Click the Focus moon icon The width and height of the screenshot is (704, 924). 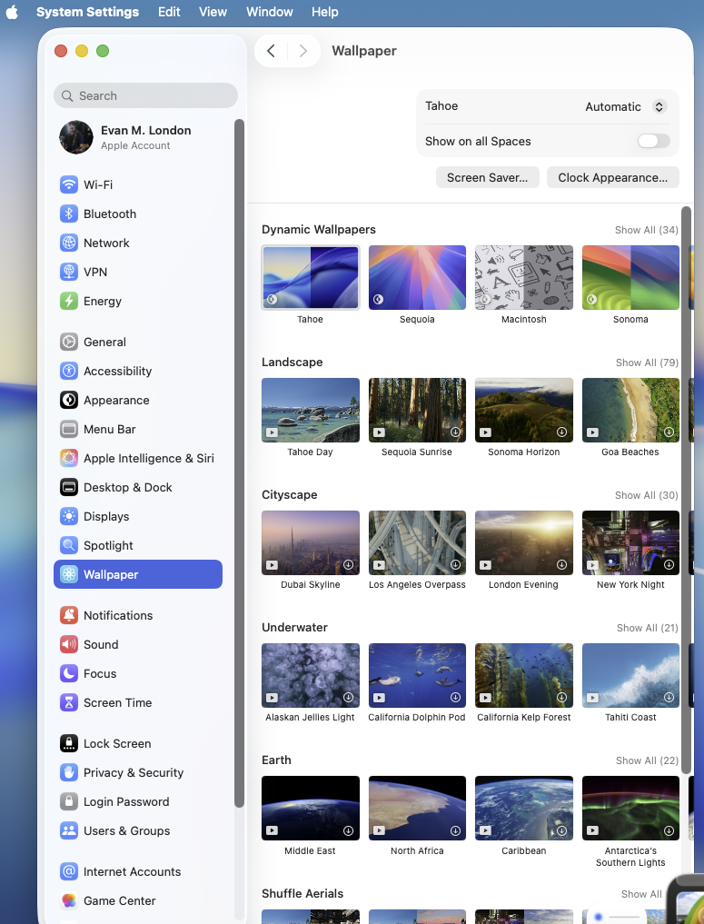69,673
